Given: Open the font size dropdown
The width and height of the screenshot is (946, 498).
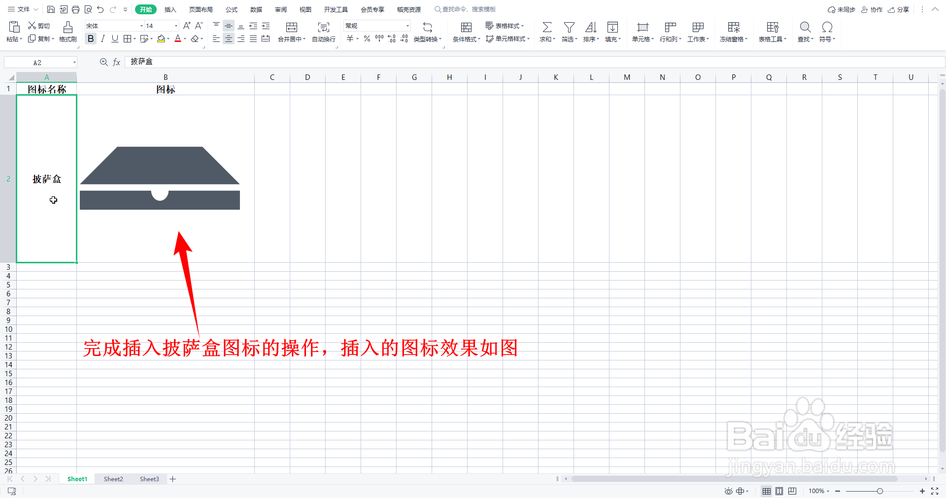Looking at the screenshot, I should coord(175,26).
